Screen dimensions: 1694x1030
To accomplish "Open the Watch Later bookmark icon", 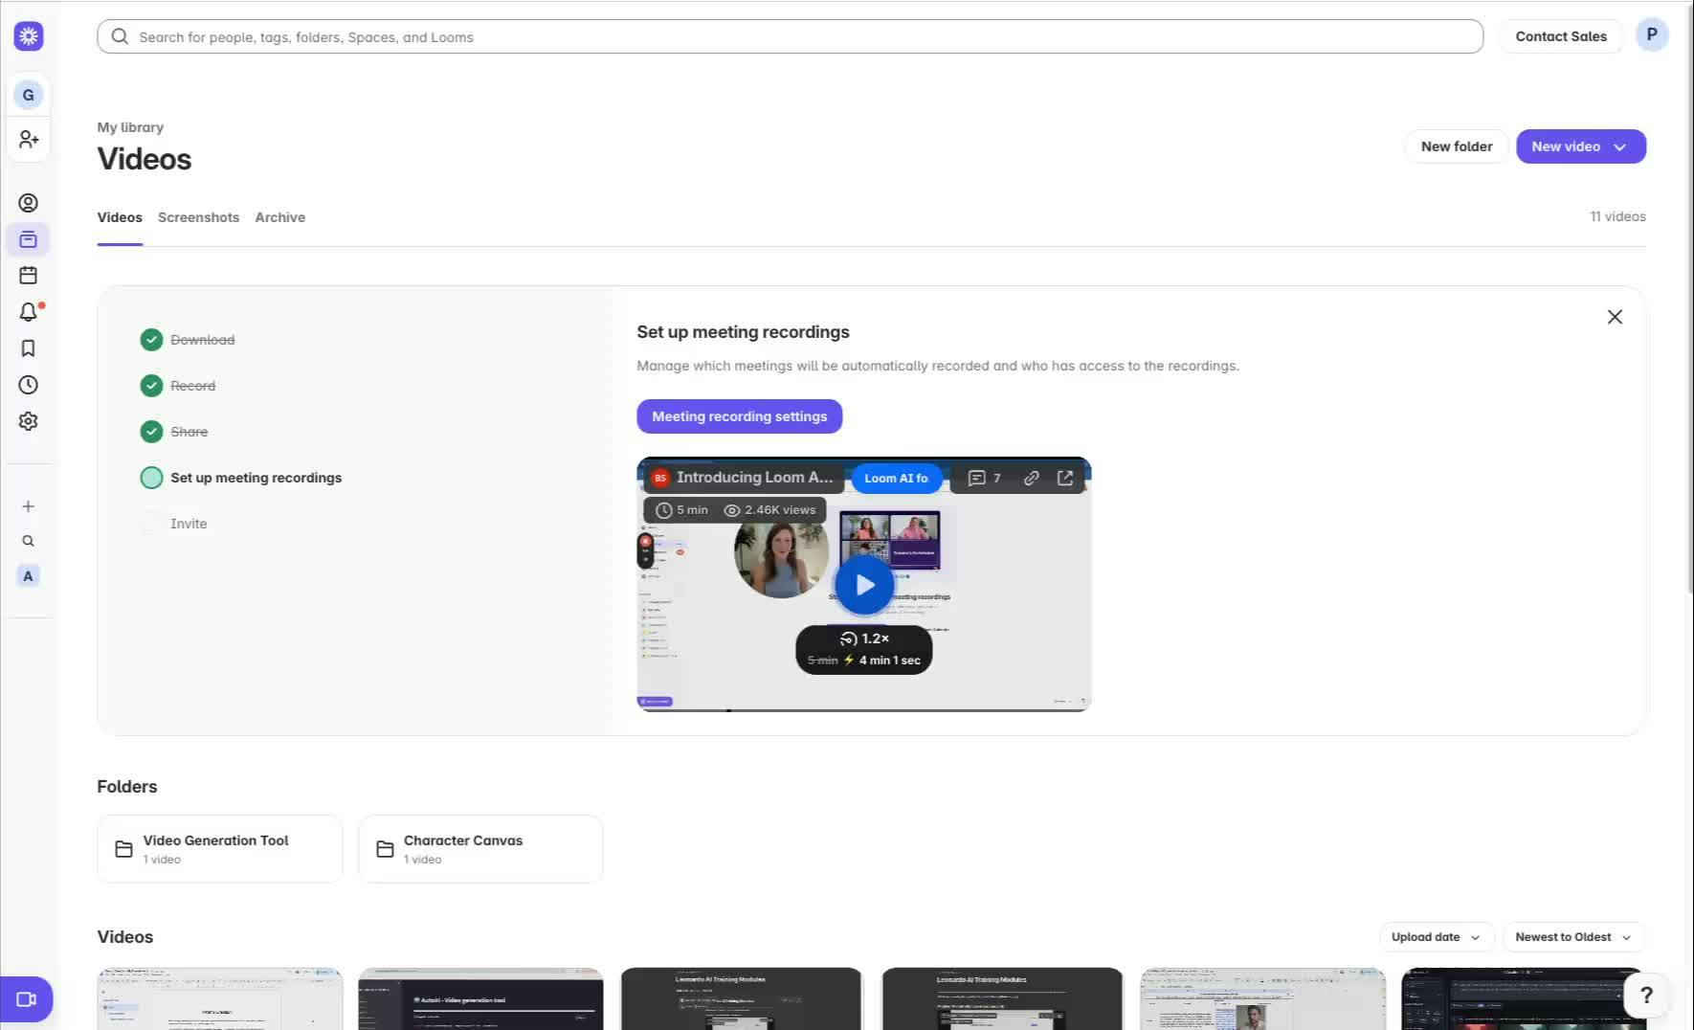I will 29,348.
